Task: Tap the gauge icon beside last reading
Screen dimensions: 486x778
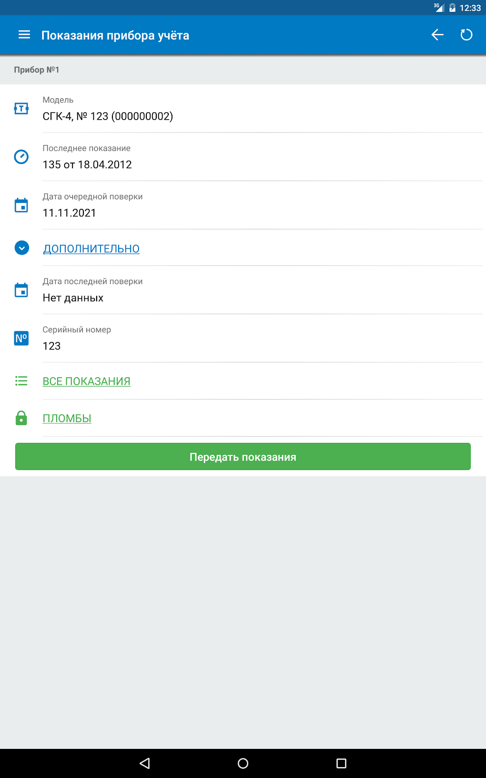Action: [x=21, y=157]
